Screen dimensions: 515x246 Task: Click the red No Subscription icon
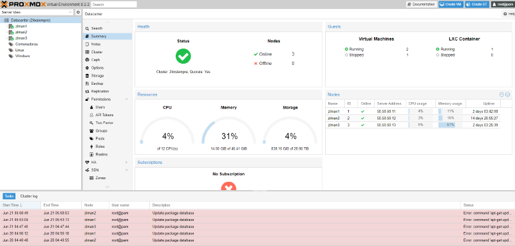[x=229, y=186]
